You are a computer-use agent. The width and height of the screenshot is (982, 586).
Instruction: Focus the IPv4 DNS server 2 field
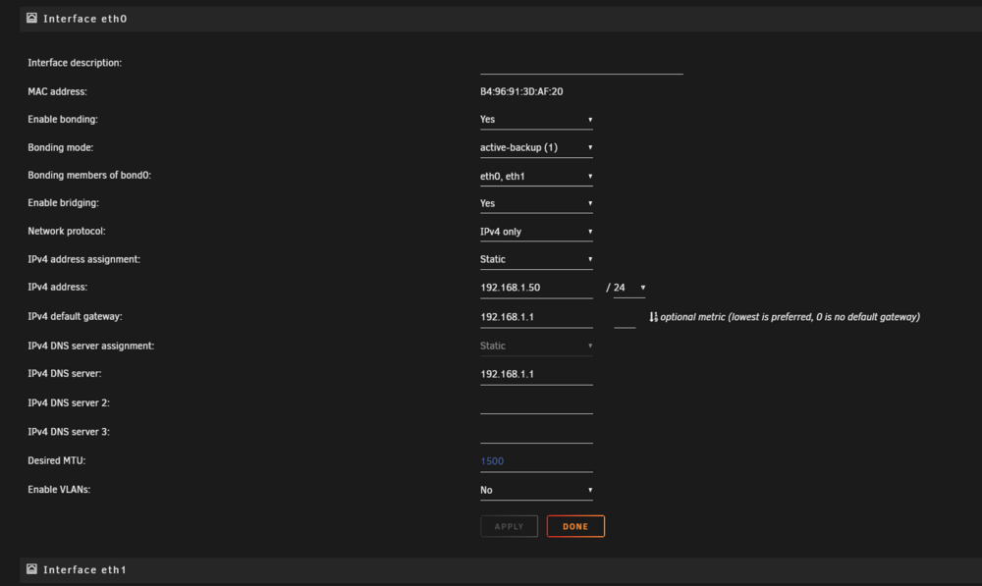[x=536, y=403]
